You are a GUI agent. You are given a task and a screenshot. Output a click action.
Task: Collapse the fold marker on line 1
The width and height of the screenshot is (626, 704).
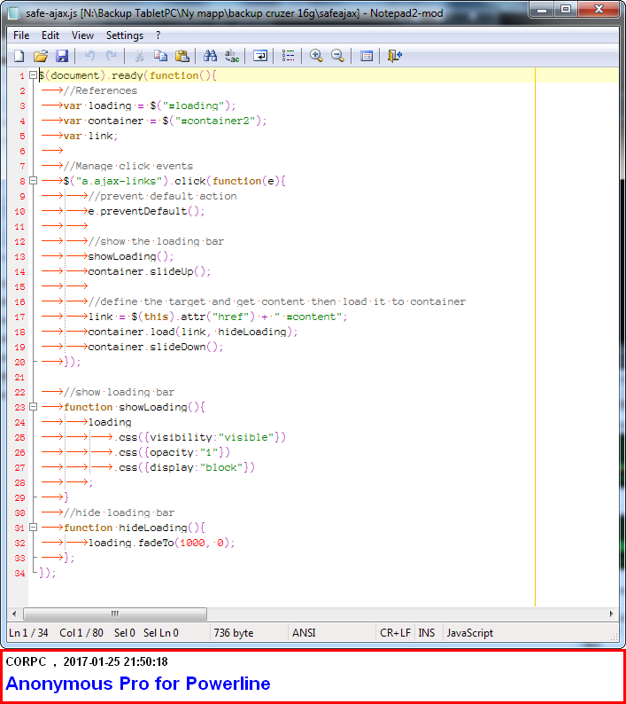[33, 75]
